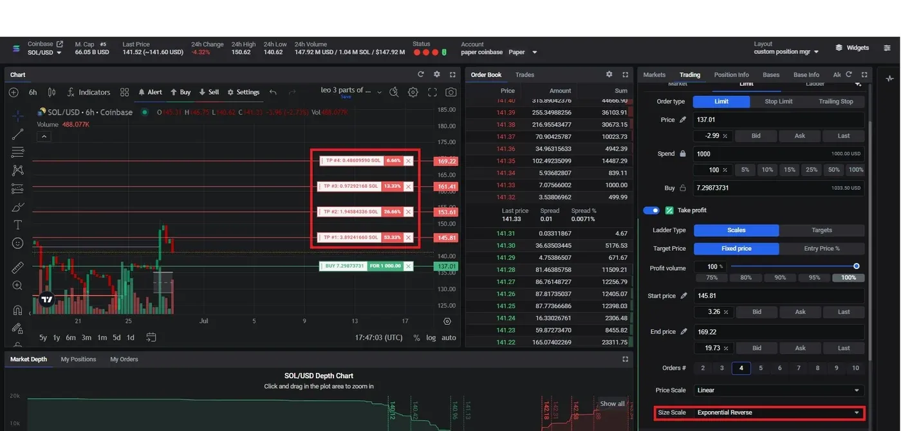Switch to Trades tab
901x431 pixels.
coord(525,75)
